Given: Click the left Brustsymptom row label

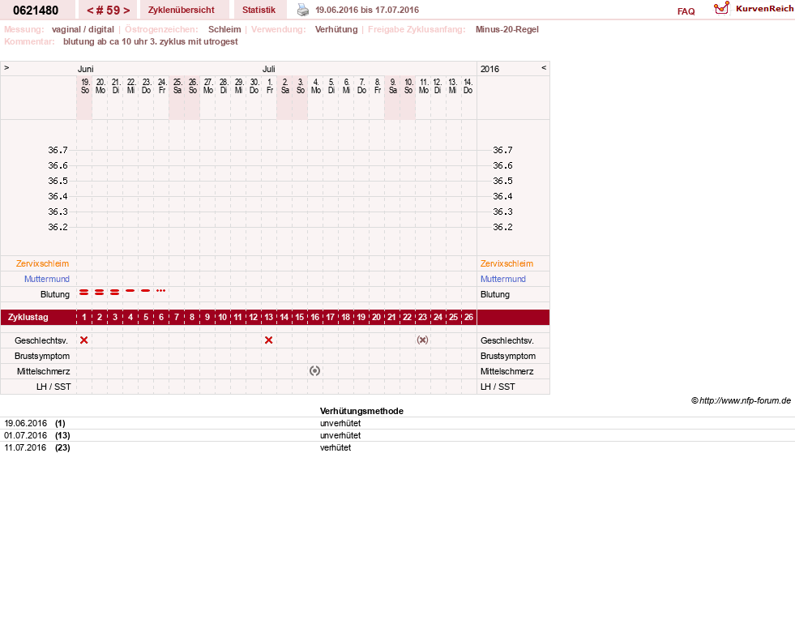Looking at the screenshot, I should 42,356.
